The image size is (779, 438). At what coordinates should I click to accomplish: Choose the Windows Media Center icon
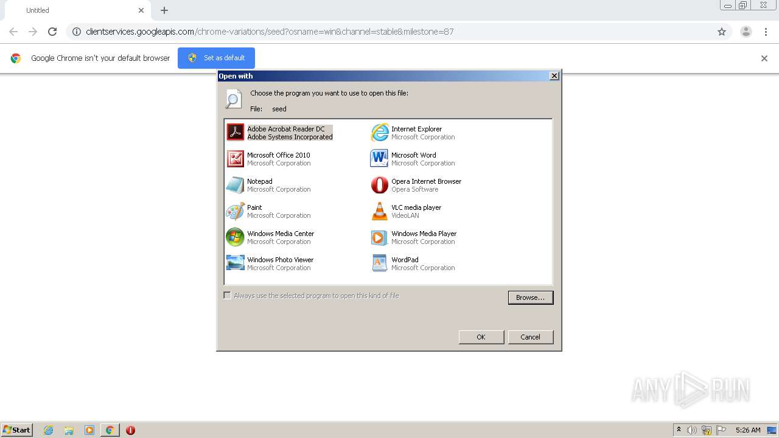(235, 237)
